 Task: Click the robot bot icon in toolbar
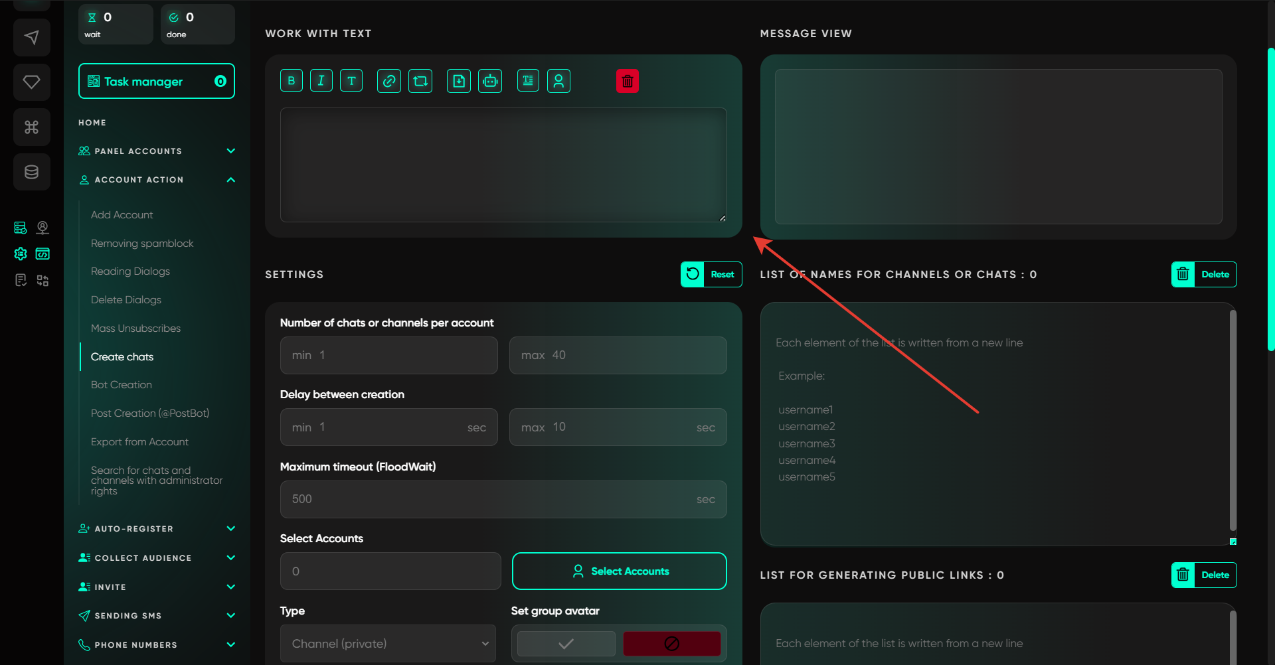tap(490, 81)
